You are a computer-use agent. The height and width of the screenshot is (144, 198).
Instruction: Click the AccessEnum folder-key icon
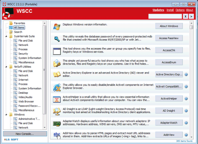[57, 63]
